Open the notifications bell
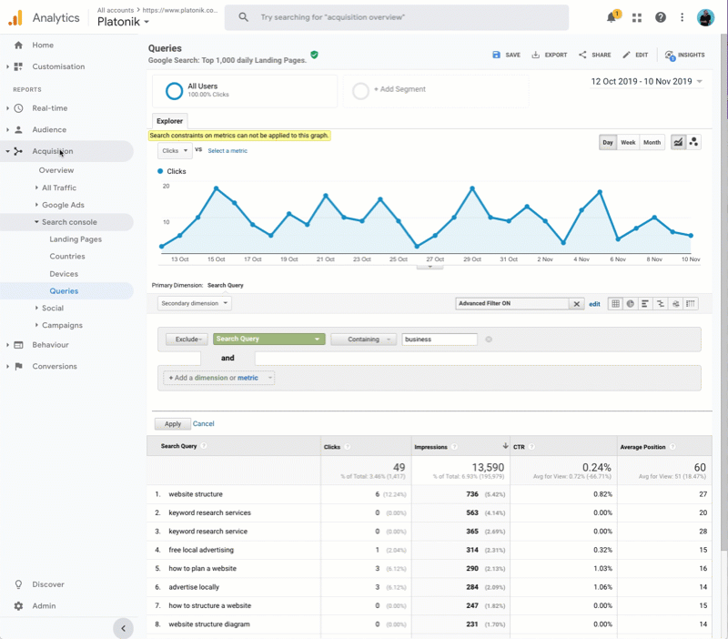 (612, 17)
